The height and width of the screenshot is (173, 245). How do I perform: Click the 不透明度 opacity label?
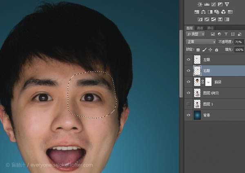click(225, 42)
